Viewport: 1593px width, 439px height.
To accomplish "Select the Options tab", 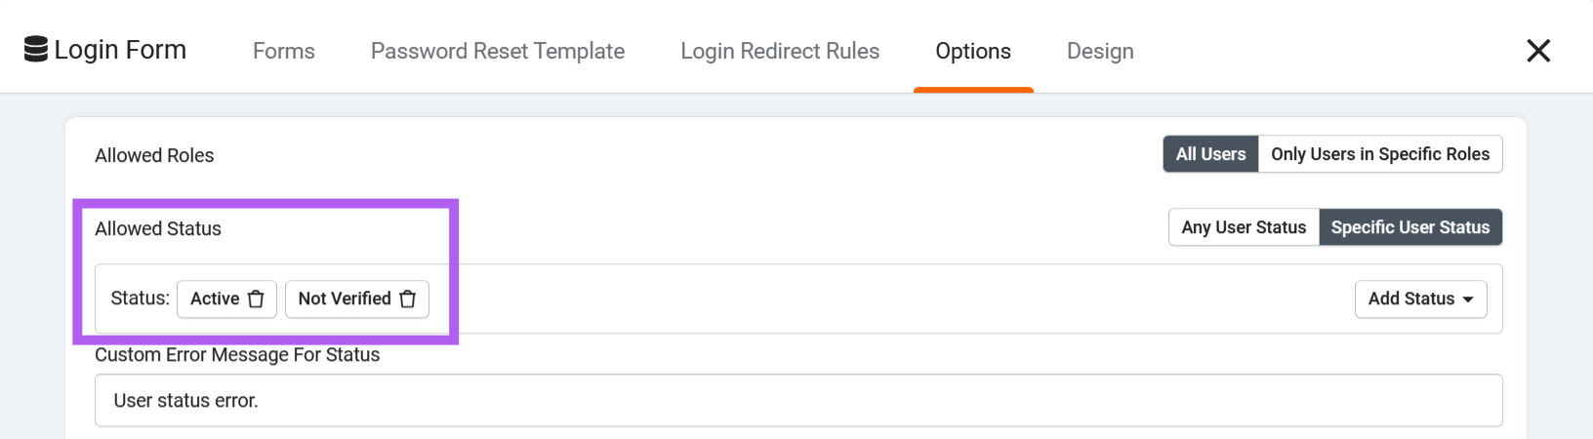I will point(973,51).
